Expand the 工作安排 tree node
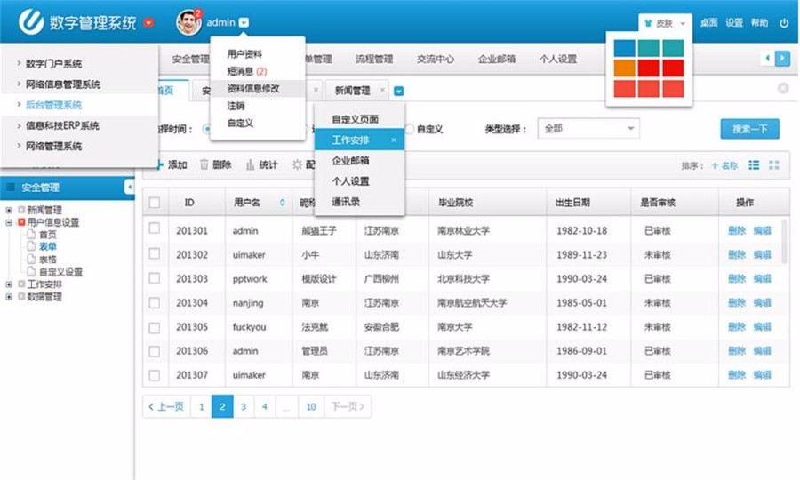 click(9, 284)
